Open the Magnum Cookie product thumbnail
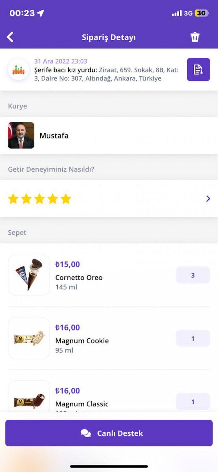218x472 pixels. click(x=29, y=338)
